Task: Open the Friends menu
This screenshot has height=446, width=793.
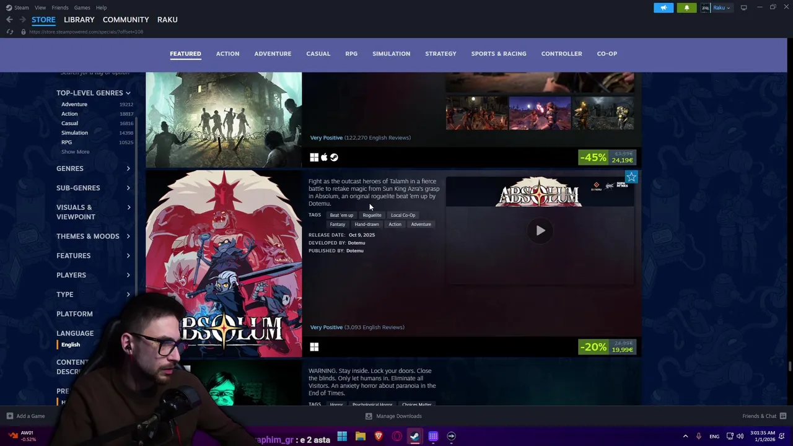Action: point(60,7)
